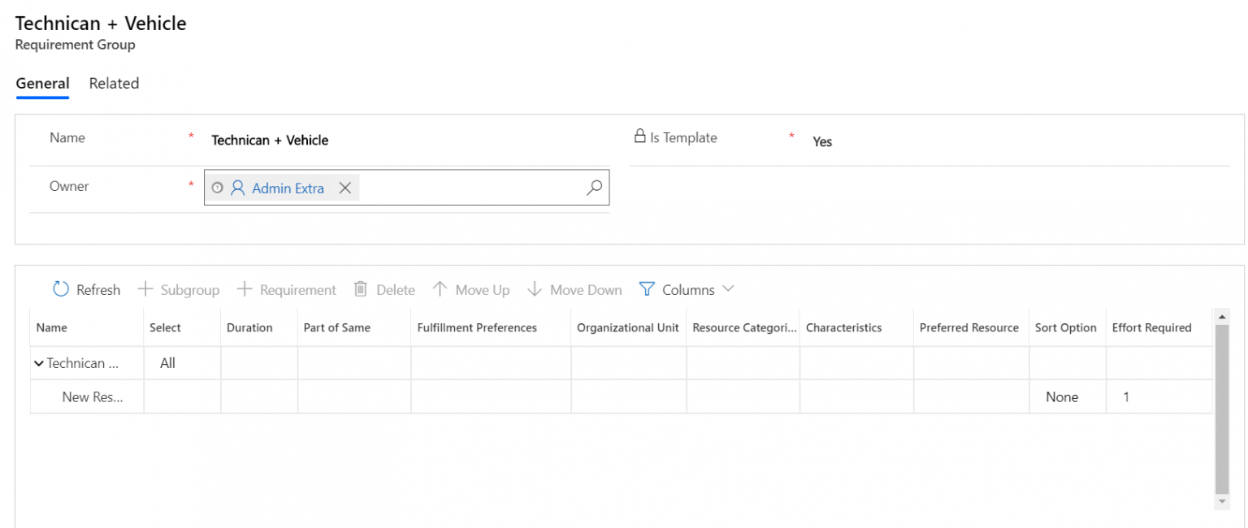This screenshot has width=1248, height=528.
Task: Click the clock status icon in Owner field
Action: coord(217,188)
